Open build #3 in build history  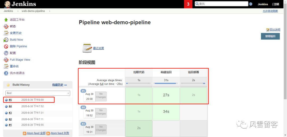pyautogui.click(x=10, y=113)
